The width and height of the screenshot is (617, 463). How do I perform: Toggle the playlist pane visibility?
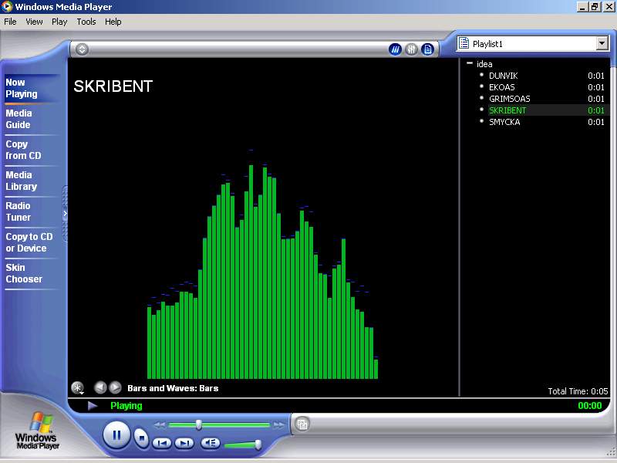point(427,49)
